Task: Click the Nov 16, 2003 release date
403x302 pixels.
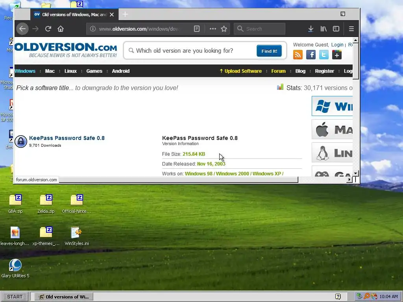Action: tap(211, 164)
